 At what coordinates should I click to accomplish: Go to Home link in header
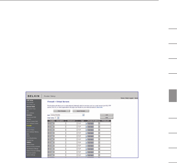pyautogui.click(x=123, y=98)
